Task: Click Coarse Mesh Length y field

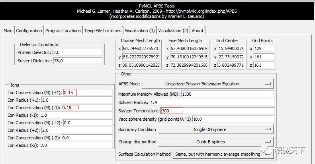Action: pos(141,57)
